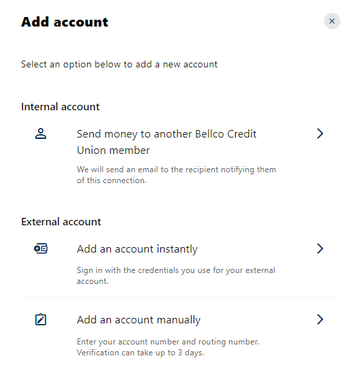This screenshot has height=386, width=352.
Task: Click the External account section heading
Action: [61, 222]
